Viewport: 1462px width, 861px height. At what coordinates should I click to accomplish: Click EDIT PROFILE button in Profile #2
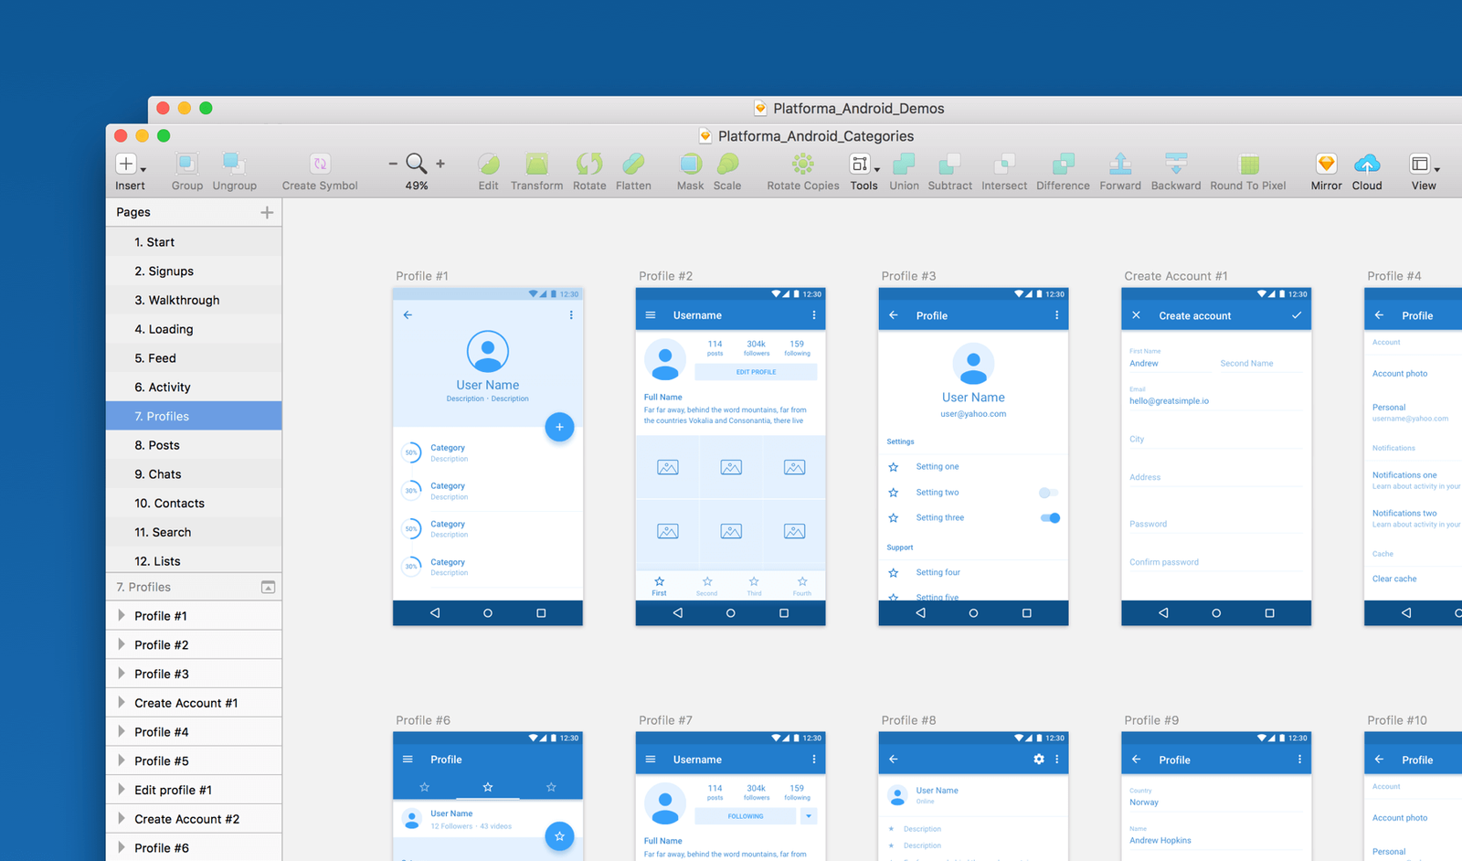click(x=756, y=372)
